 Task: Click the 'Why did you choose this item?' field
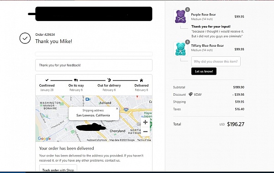[x=216, y=61]
